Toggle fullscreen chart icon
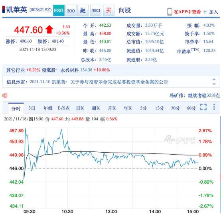The image size is (221, 214). click(203, 107)
